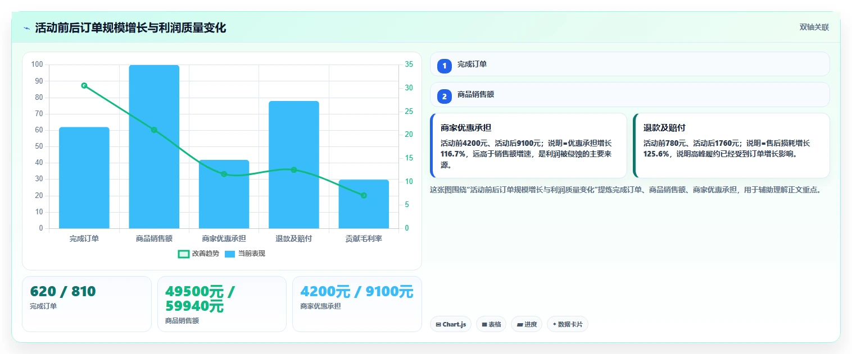Click the lightning icon beside the title

click(26, 27)
